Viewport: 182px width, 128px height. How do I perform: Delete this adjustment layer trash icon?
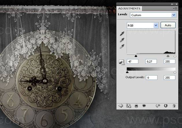[x=174, y=106]
